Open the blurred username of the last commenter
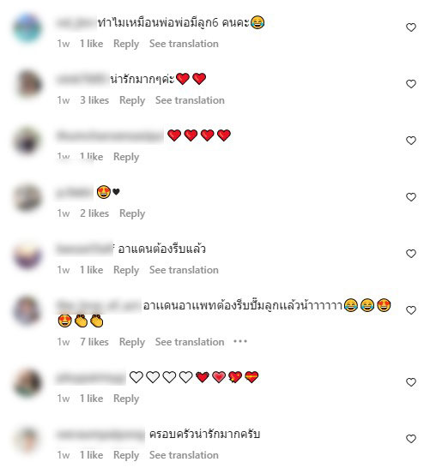Image resolution: width=424 pixels, height=474 pixels. pos(100,435)
